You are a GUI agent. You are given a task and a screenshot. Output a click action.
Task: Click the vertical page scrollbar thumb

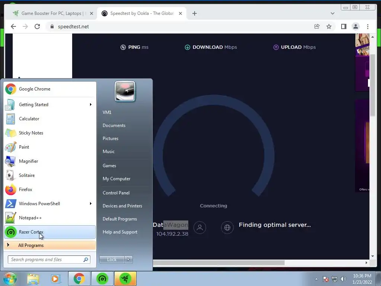click(x=372, y=85)
